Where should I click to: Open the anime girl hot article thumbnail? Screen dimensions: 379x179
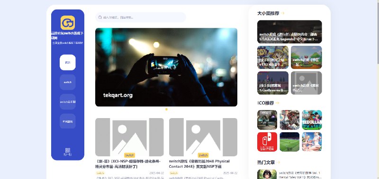(x=267, y=174)
